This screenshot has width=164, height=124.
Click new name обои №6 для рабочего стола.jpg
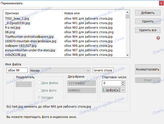click(x=88, y=46)
